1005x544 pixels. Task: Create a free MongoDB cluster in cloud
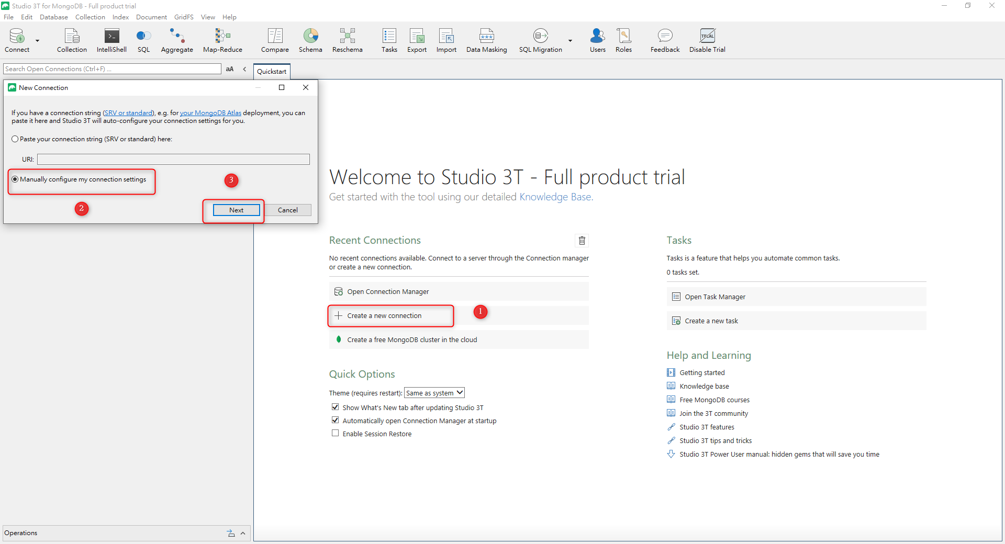coord(459,340)
